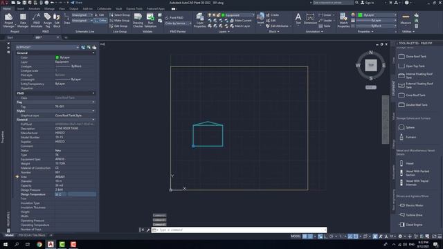Screen dimensions: 443x249
Task: Open Layer Properties
Action: 200,20
